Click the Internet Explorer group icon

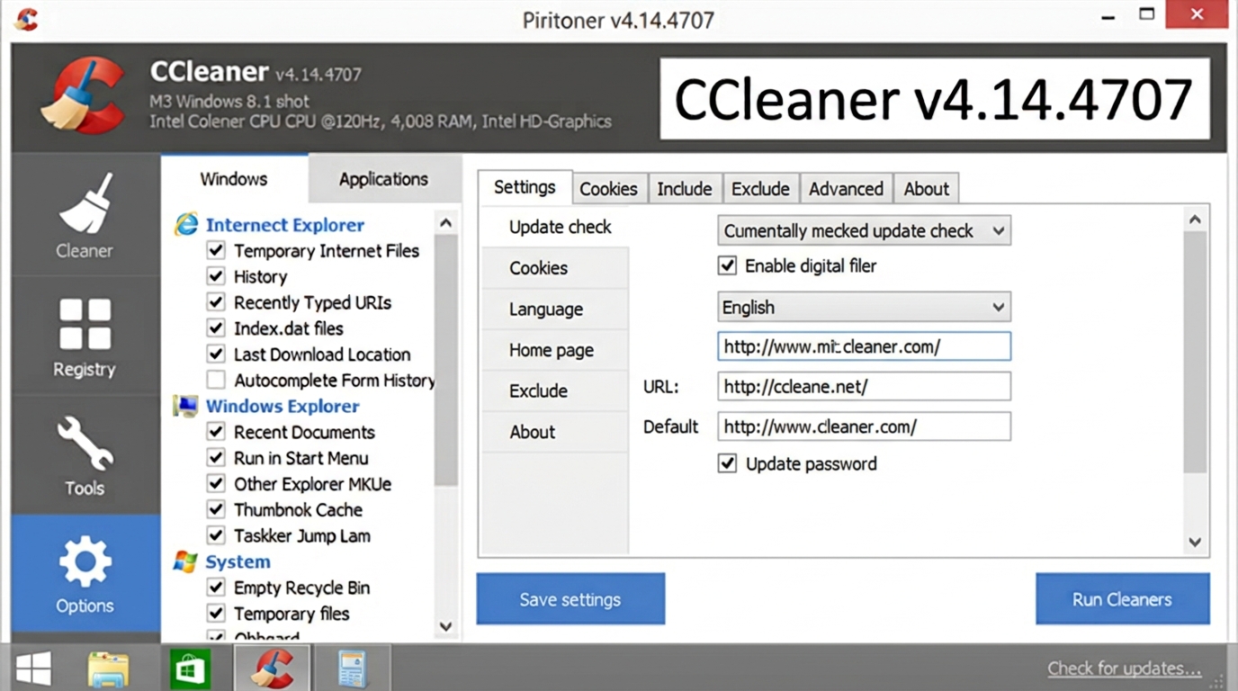186,225
